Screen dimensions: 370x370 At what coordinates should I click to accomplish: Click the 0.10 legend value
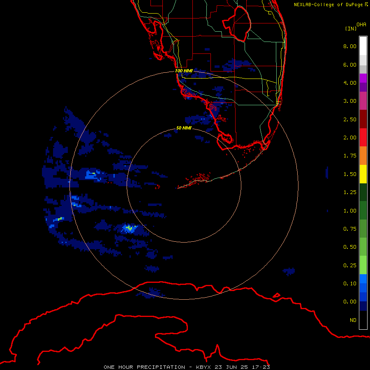(350, 284)
